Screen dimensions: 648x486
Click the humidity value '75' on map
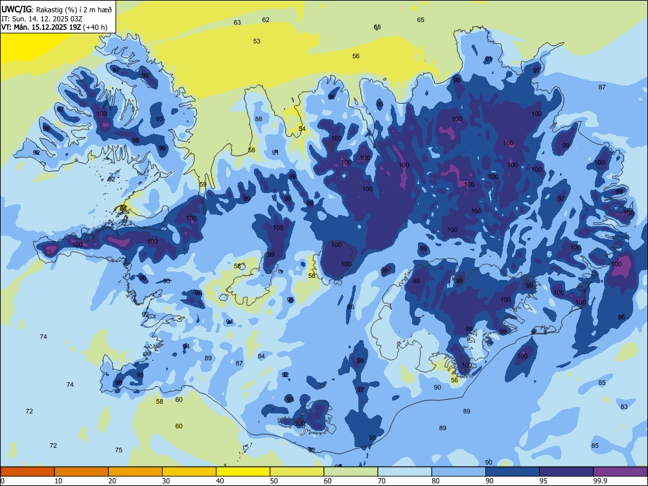point(119,450)
